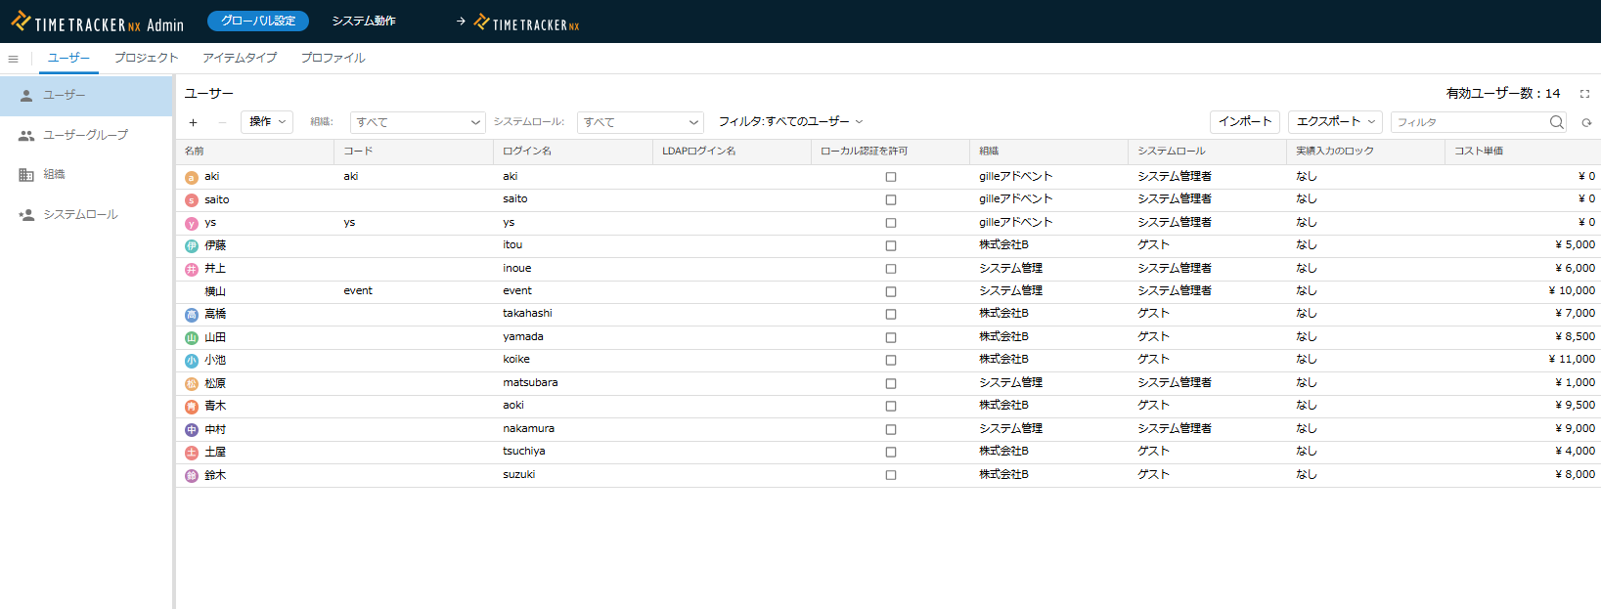This screenshot has height=609, width=1601.
Task: Toggle local auth checkbox for takahashi
Action: 891,315
